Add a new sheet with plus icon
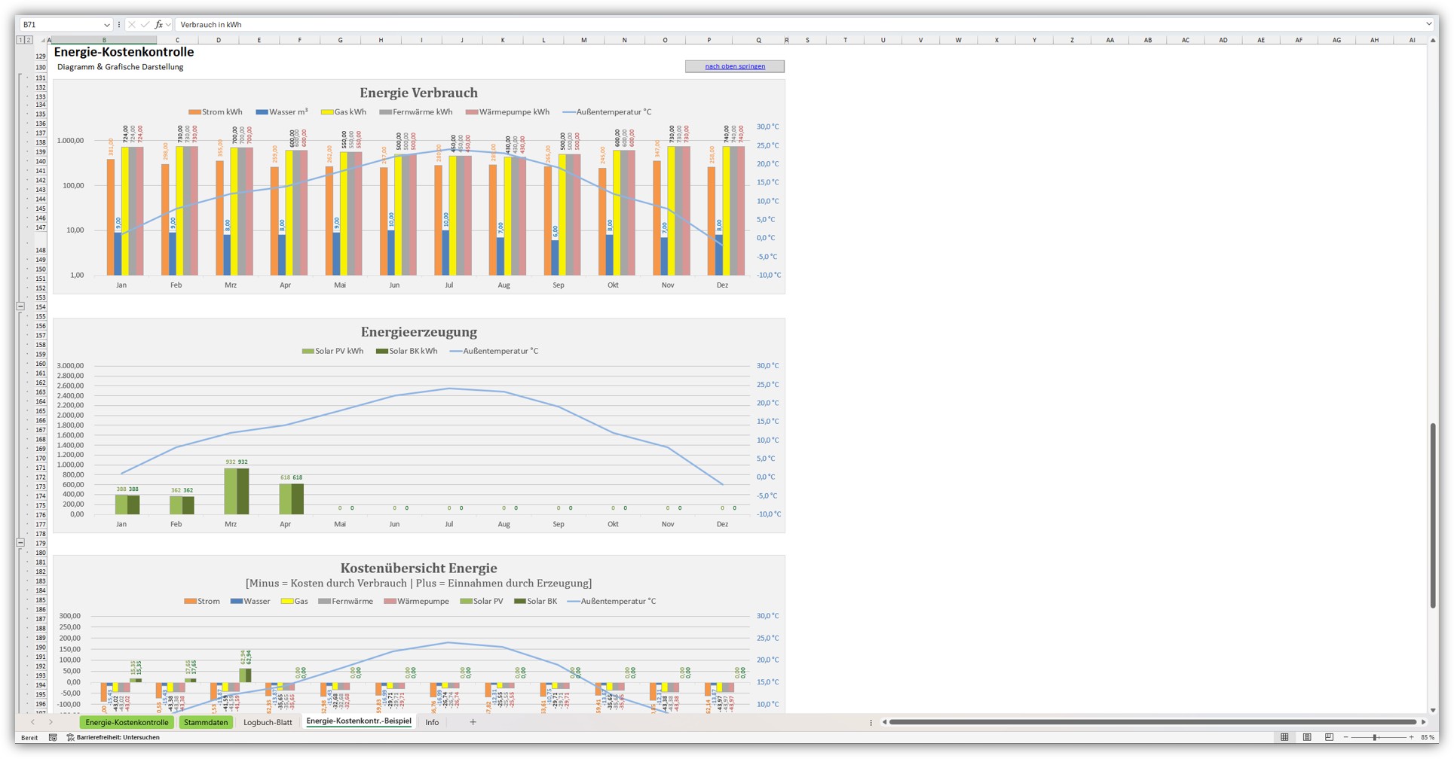The width and height of the screenshot is (1454, 759). pyautogui.click(x=473, y=723)
